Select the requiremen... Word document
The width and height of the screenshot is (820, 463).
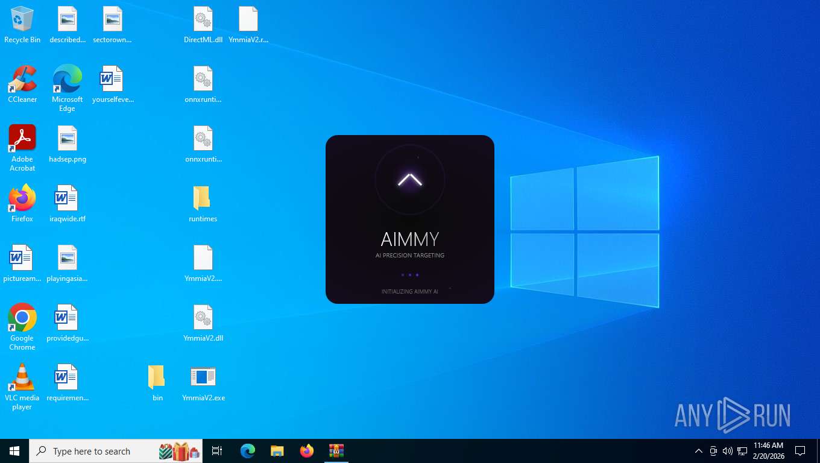pos(68,383)
